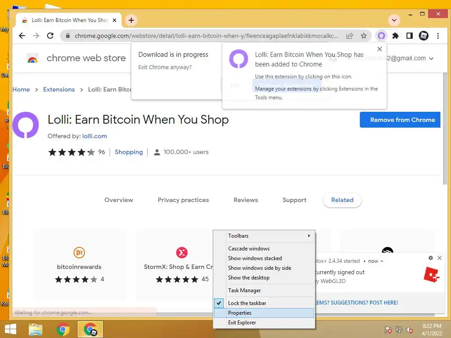
Task: Open notification settings gear icon
Action: click(x=431, y=258)
